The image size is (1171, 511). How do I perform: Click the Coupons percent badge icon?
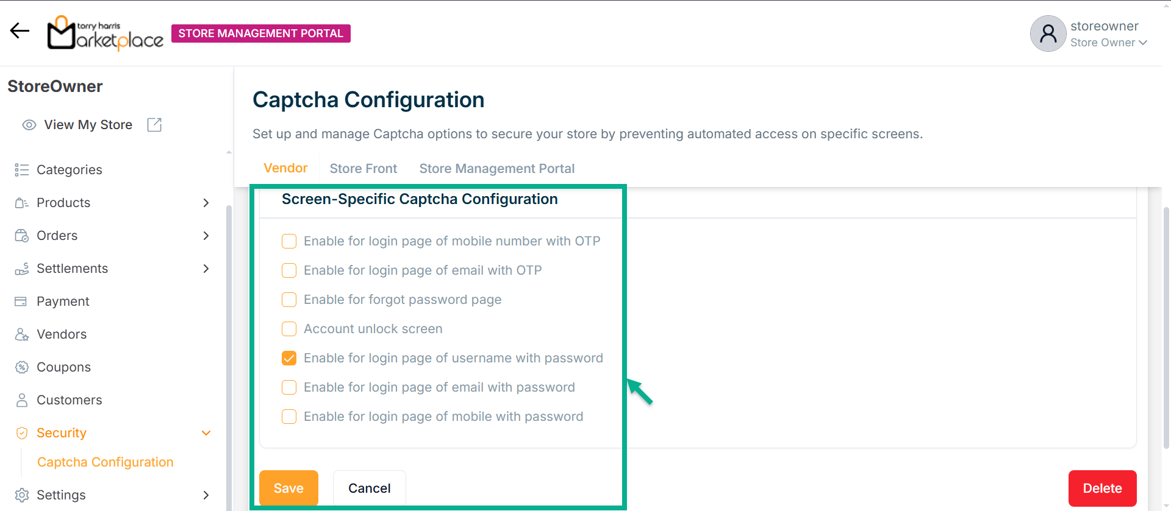tap(22, 367)
